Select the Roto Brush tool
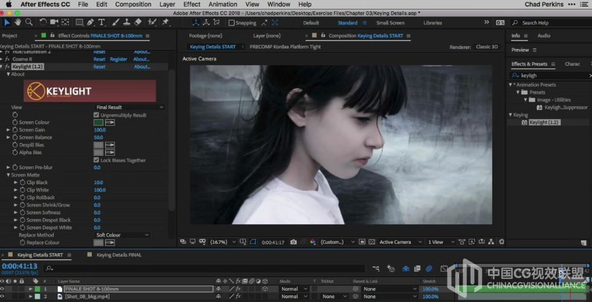Screen dimensions: 592x302 [152, 22]
